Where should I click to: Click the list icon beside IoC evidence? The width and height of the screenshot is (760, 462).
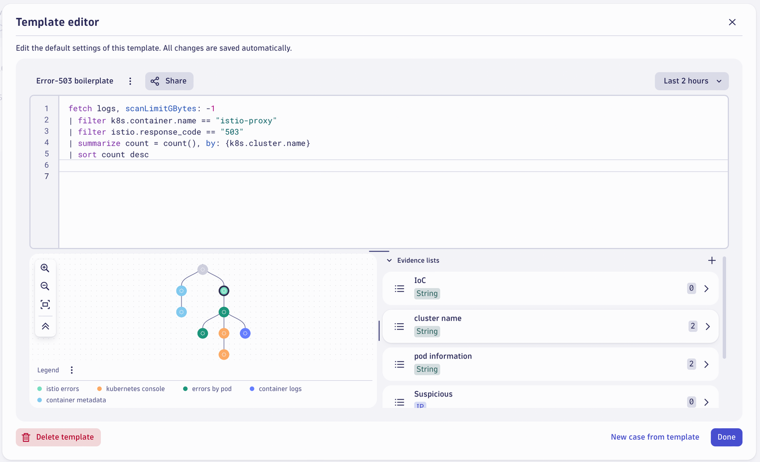point(400,288)
